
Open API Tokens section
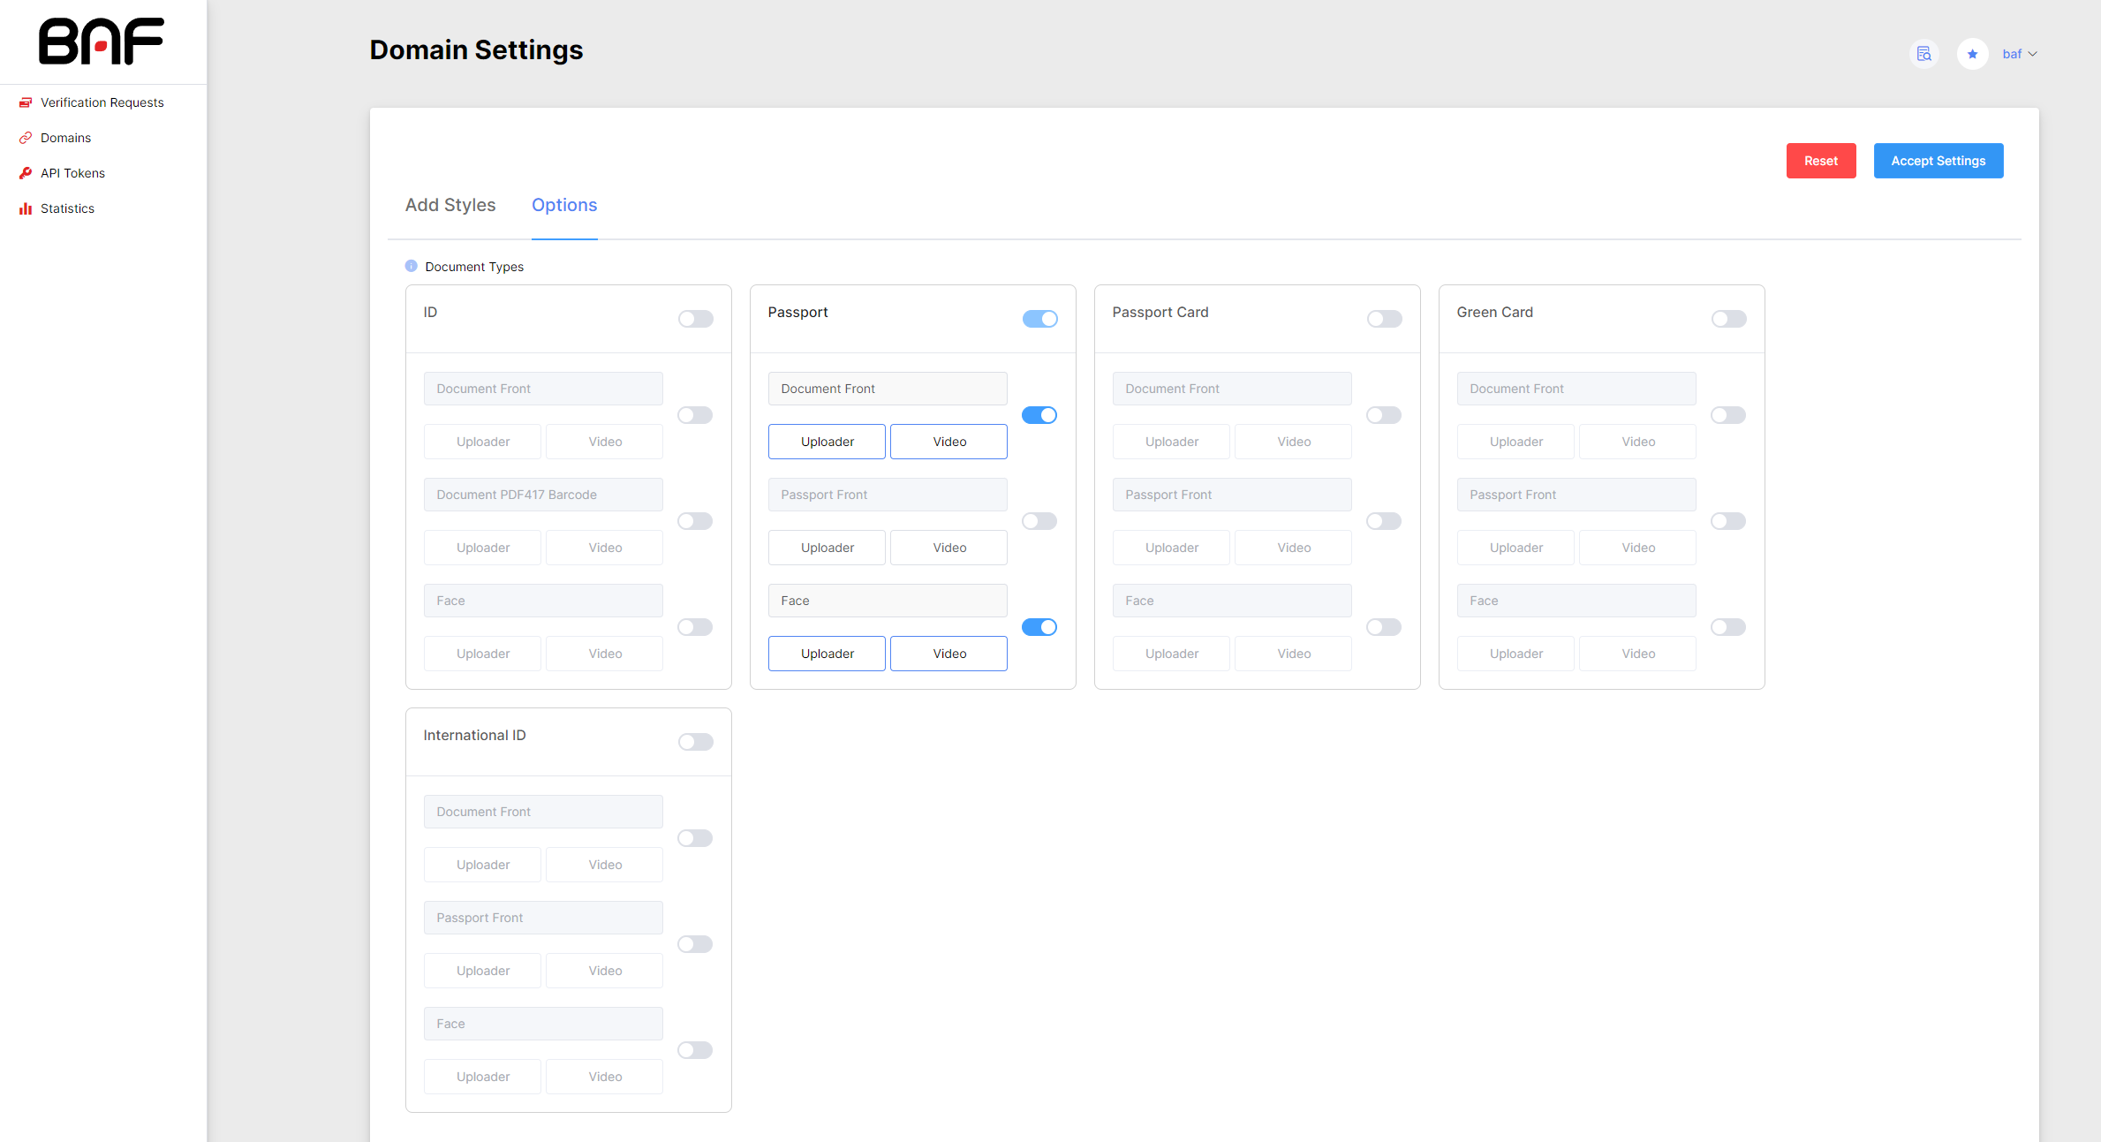tap(72, 173)
